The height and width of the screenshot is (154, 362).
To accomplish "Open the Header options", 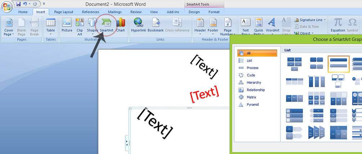I will [x=200, y=27].
